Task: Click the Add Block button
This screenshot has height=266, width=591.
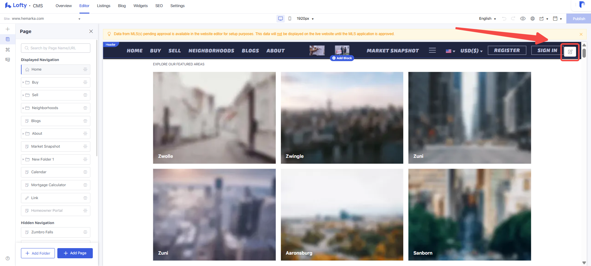Action: tap(342, 58)
